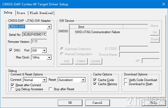
Task: Click the Delete device button
Action: (x=81, y=61)
